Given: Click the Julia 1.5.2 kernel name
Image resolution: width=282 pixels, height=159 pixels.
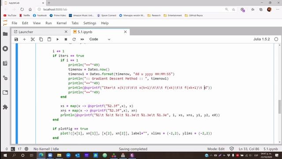Looking at the screenshot, I should (x=261, y=39).
